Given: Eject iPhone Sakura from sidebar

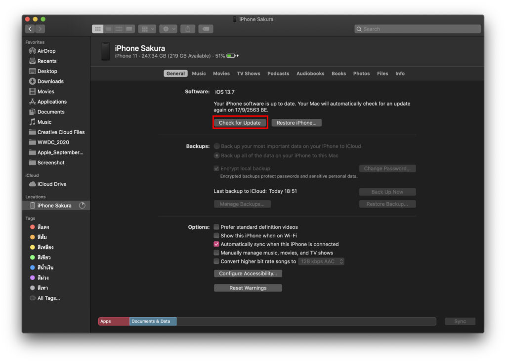Looking at the screenshot, I should tap(82, 206).
